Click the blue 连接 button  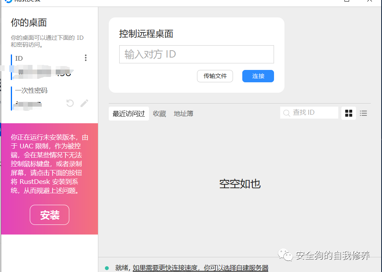258,76
